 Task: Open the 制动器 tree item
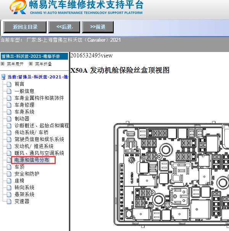click(x=22, y=119)
